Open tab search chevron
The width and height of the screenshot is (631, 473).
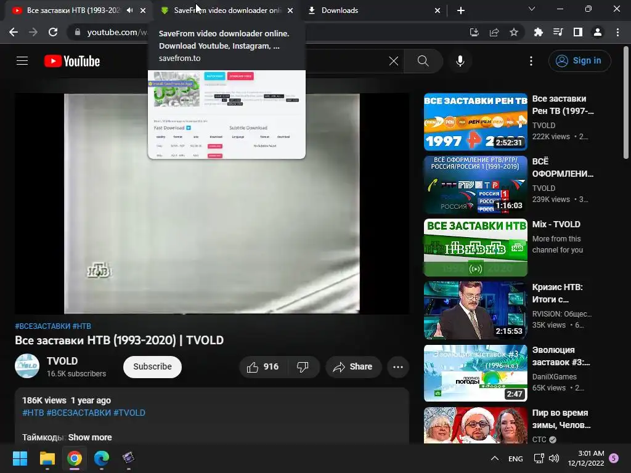click(x=532, y=9)
